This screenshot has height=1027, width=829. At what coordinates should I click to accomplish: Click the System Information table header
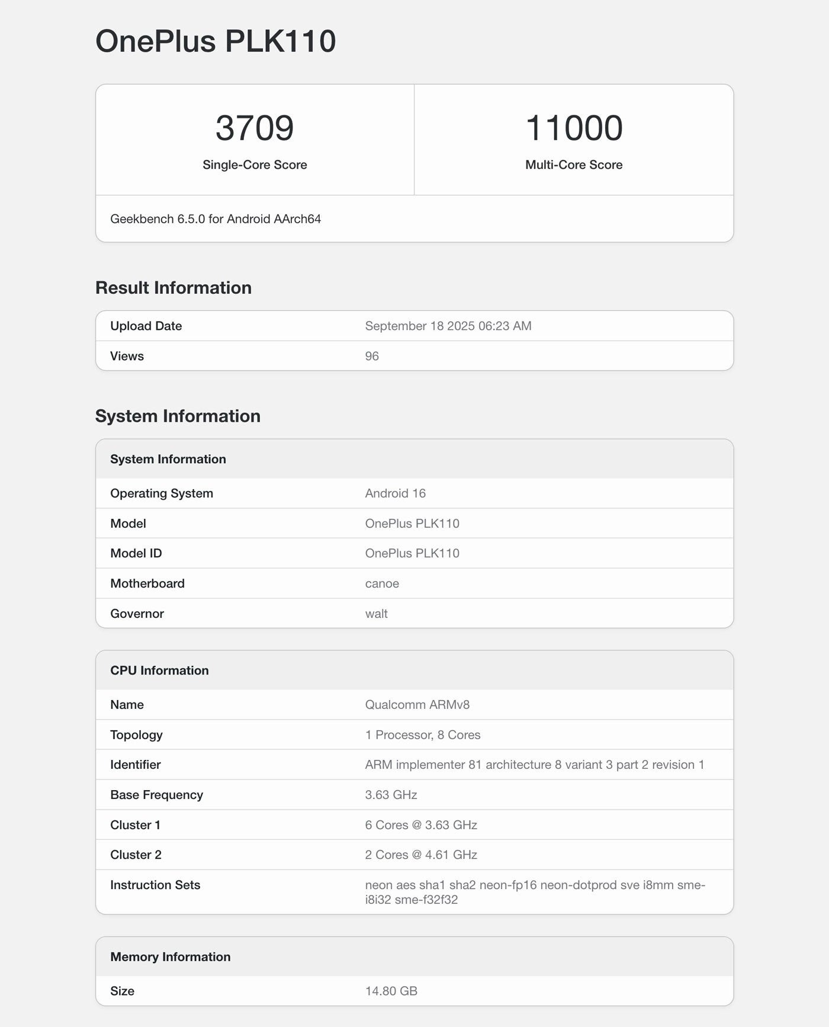[x=168, y=459]
